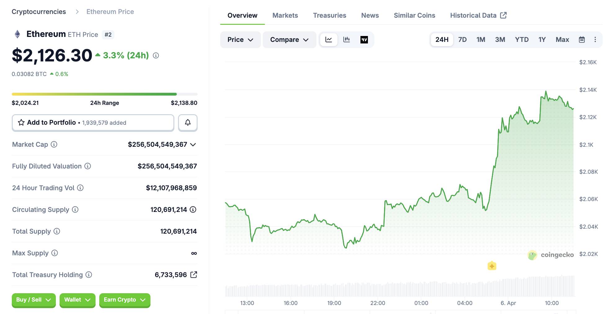Open the Compare dropdown
Viewport: 608px width, 314px height.
[x=289, y=40]
